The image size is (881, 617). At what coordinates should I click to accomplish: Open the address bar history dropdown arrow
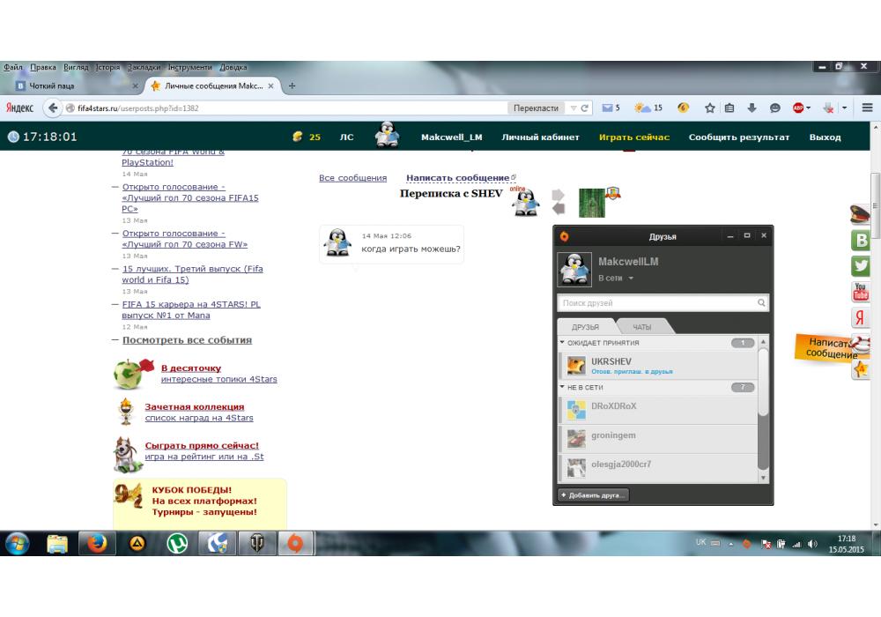(x=574, y=108)
